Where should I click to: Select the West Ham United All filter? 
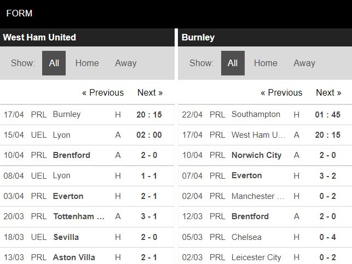tap(54, 63)
